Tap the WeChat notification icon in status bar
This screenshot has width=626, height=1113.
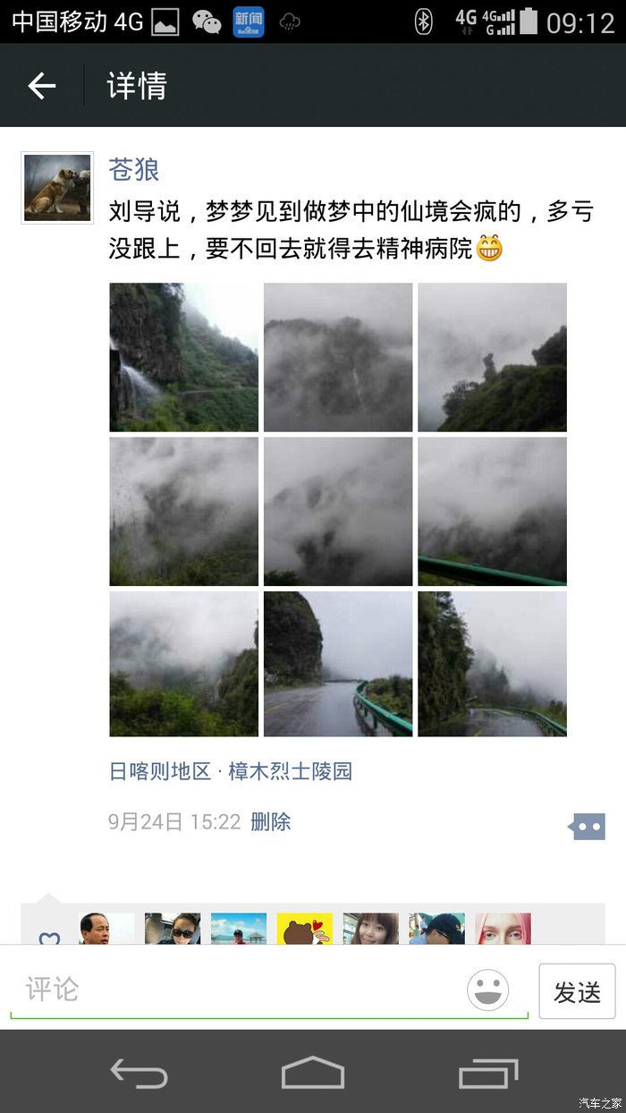(207, 22)
